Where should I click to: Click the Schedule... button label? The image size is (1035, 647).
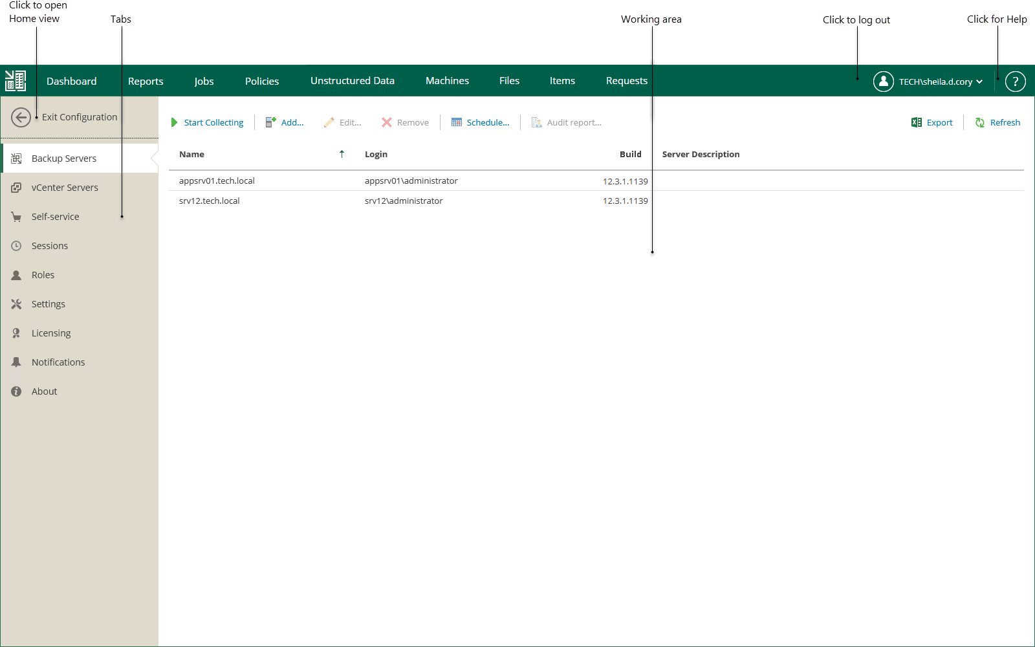pyautogui.click(x=488, y=122)
